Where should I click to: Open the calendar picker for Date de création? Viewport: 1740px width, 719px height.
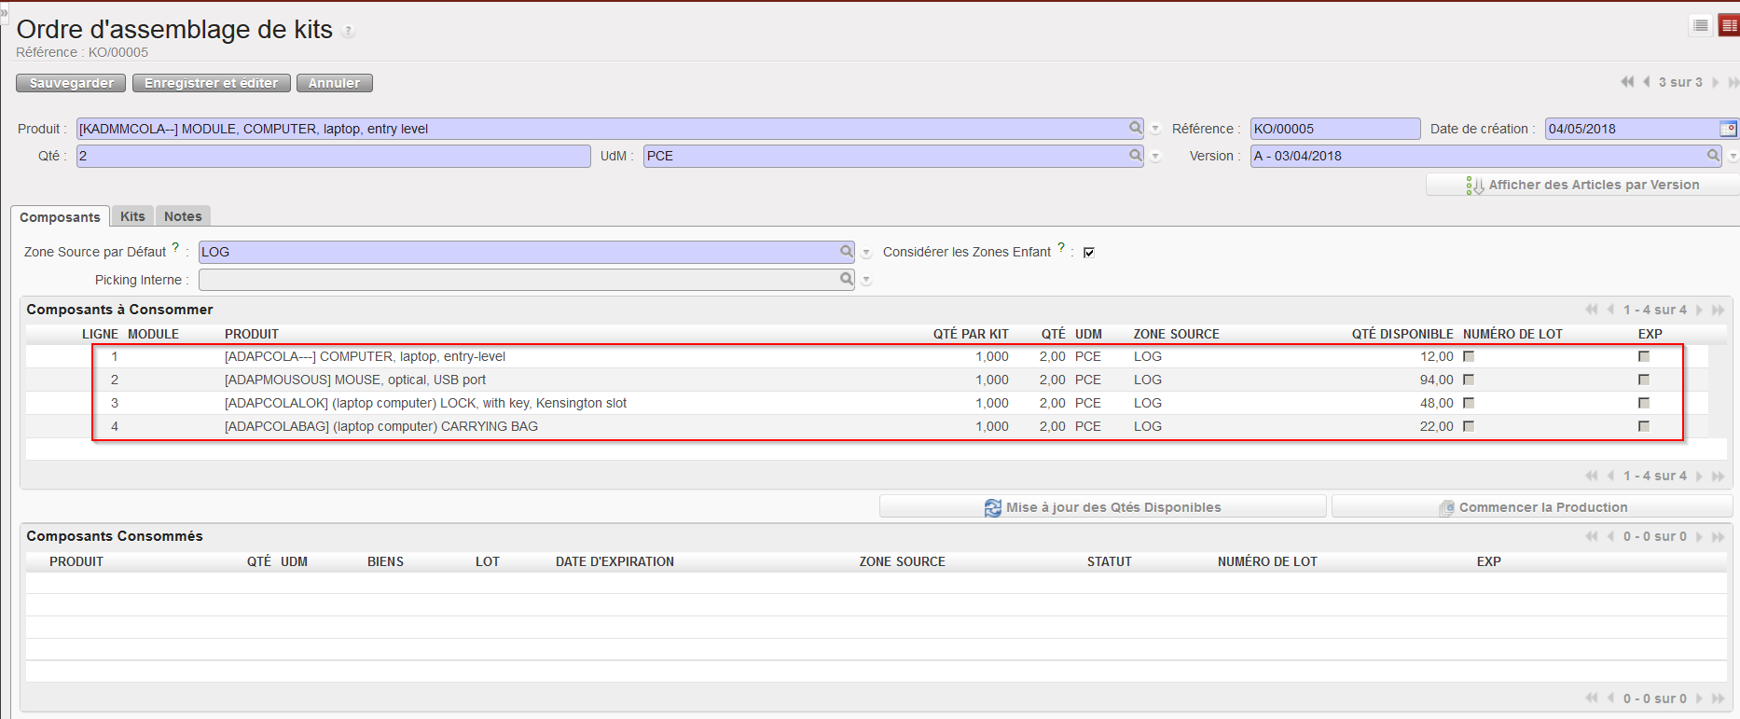[1727, 129]
